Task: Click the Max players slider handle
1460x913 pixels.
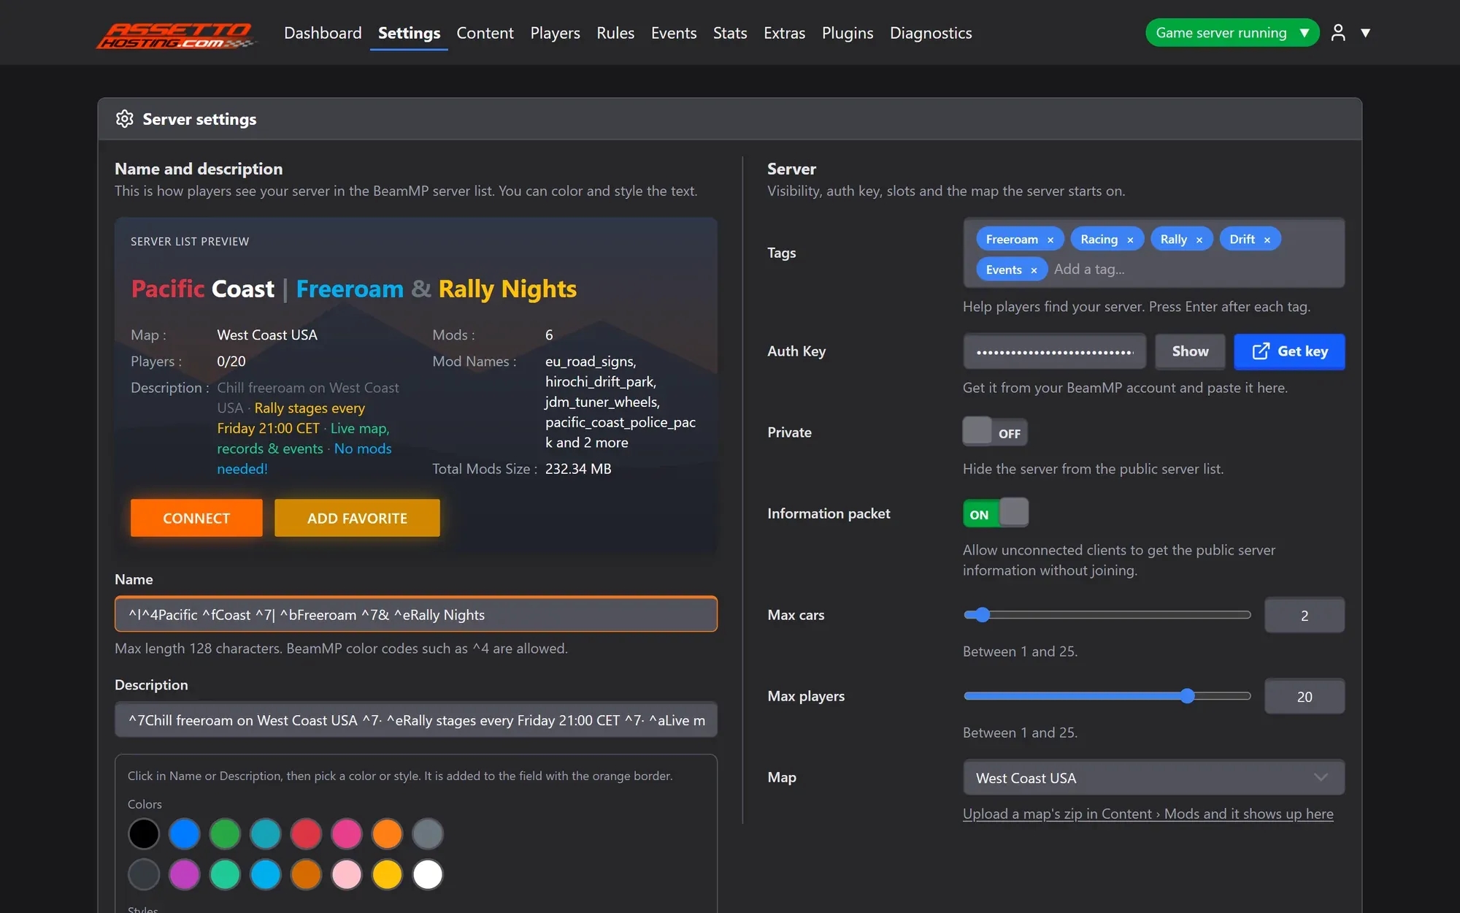Action: tap(1188, 696)
